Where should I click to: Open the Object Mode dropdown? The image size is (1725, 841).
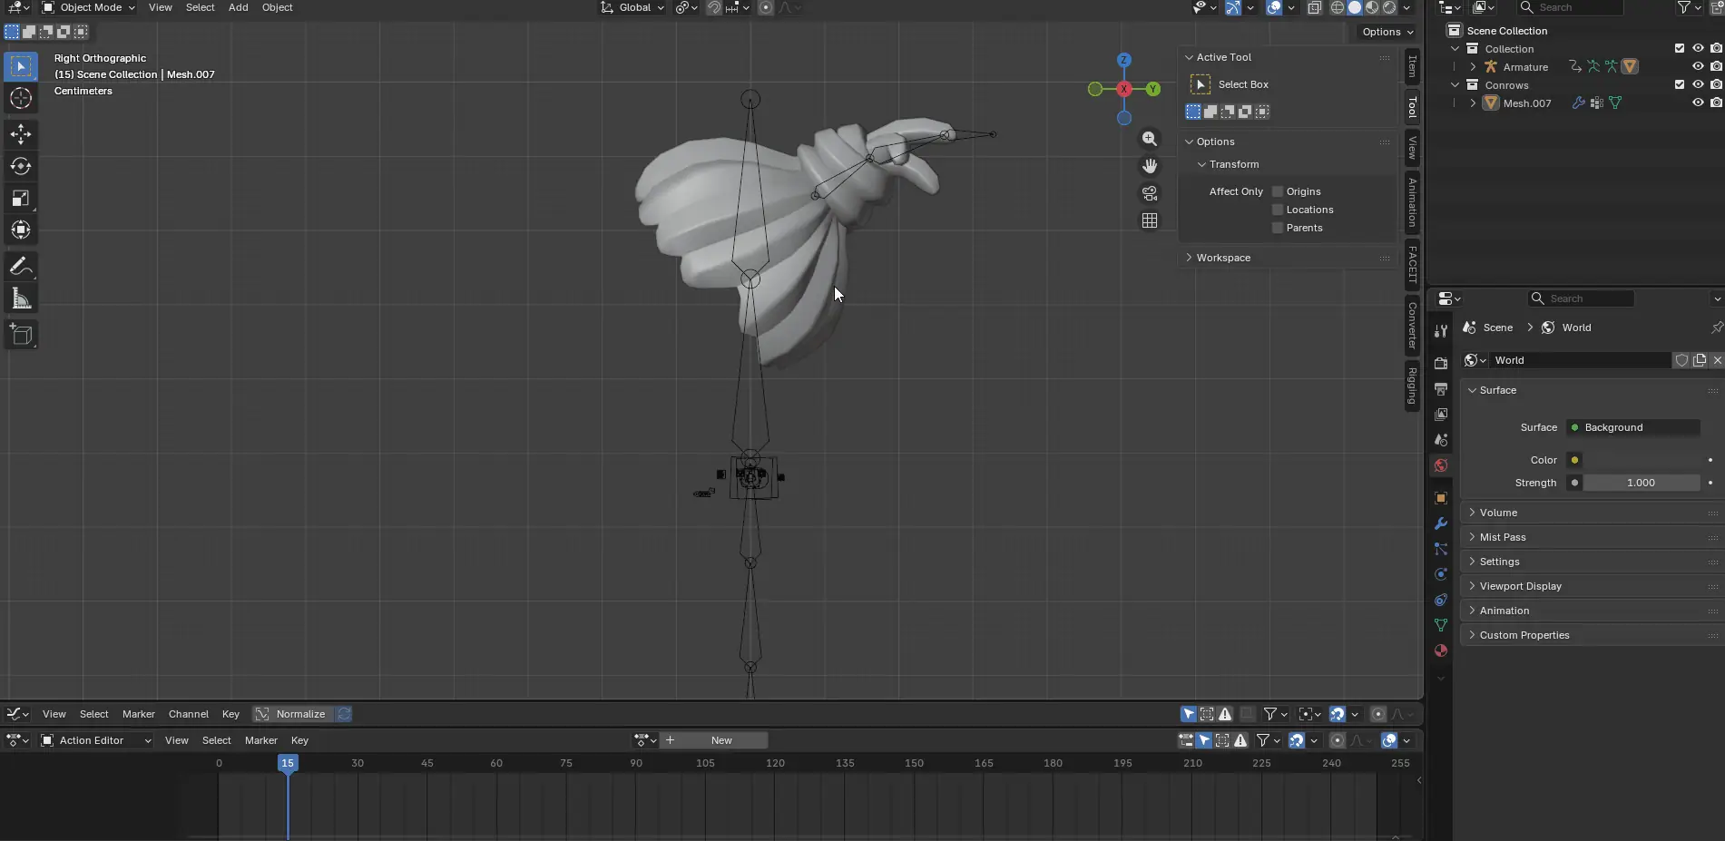[x=89, y=7]
